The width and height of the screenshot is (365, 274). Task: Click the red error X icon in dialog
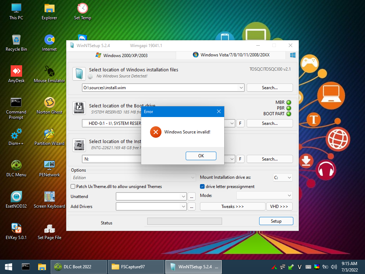[156, 132]
